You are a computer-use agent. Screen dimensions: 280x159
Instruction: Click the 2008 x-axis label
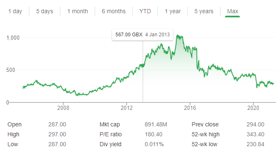[63, 108]
